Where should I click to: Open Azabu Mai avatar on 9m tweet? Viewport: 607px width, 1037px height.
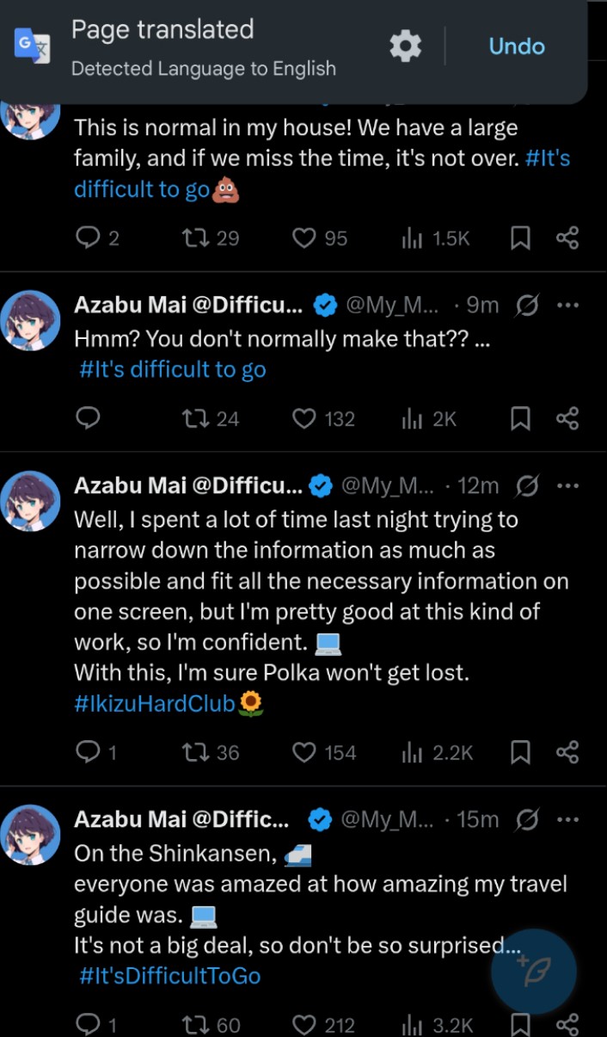click(x=32, y=319)
